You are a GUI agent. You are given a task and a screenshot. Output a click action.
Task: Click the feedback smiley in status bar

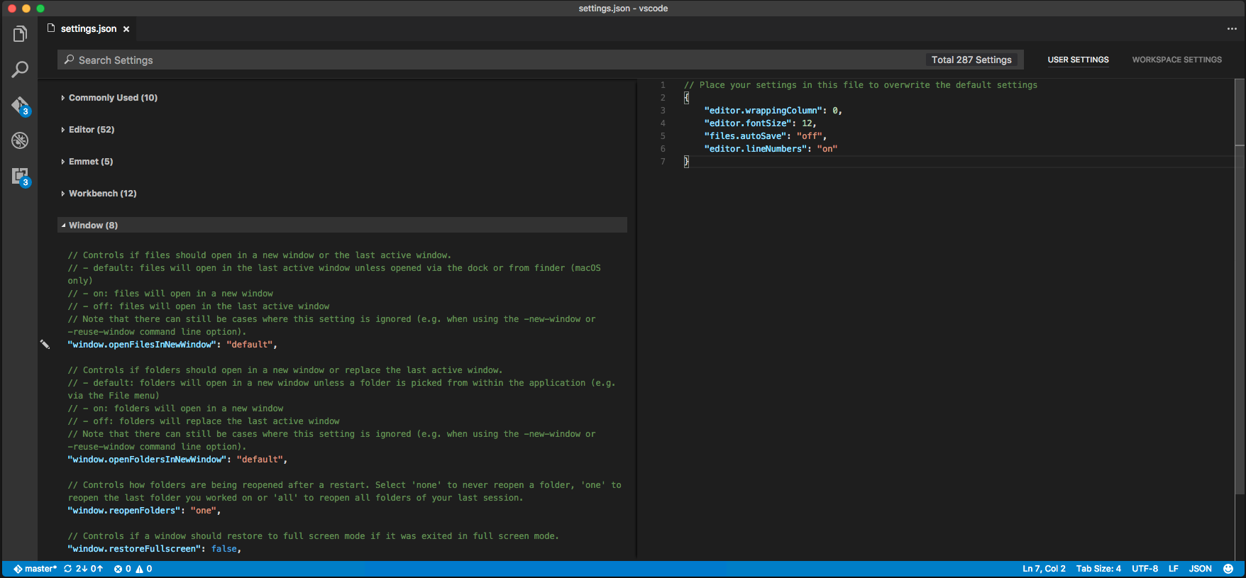(x=1228, y=569)
